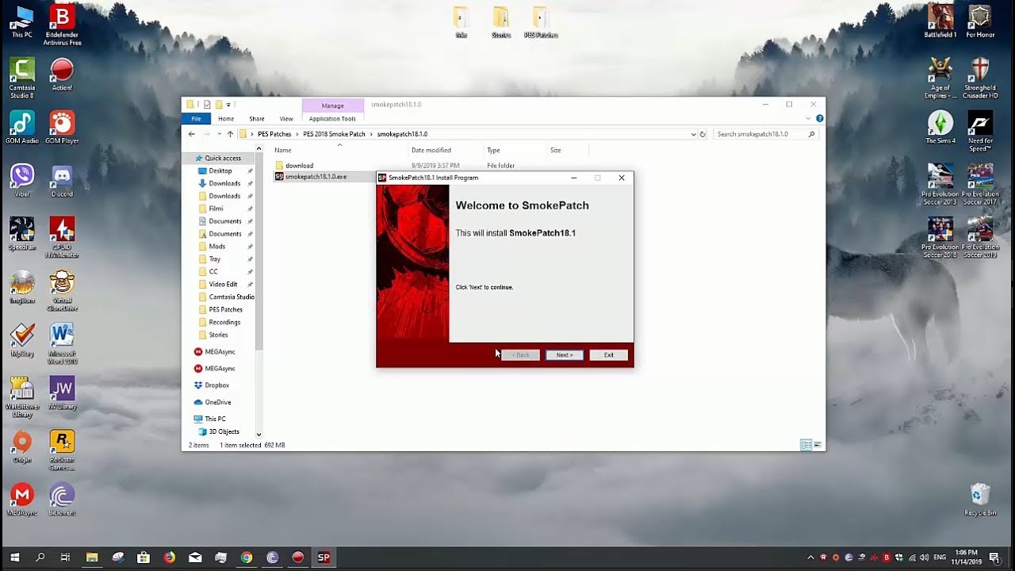Viewport: 1015px width, 571px height.
Task: Open Camtasia Studio in navigation pane
Action: coord(232,297)
